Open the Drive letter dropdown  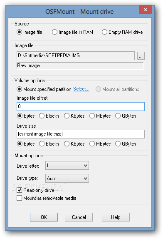(x=67, y=166)
